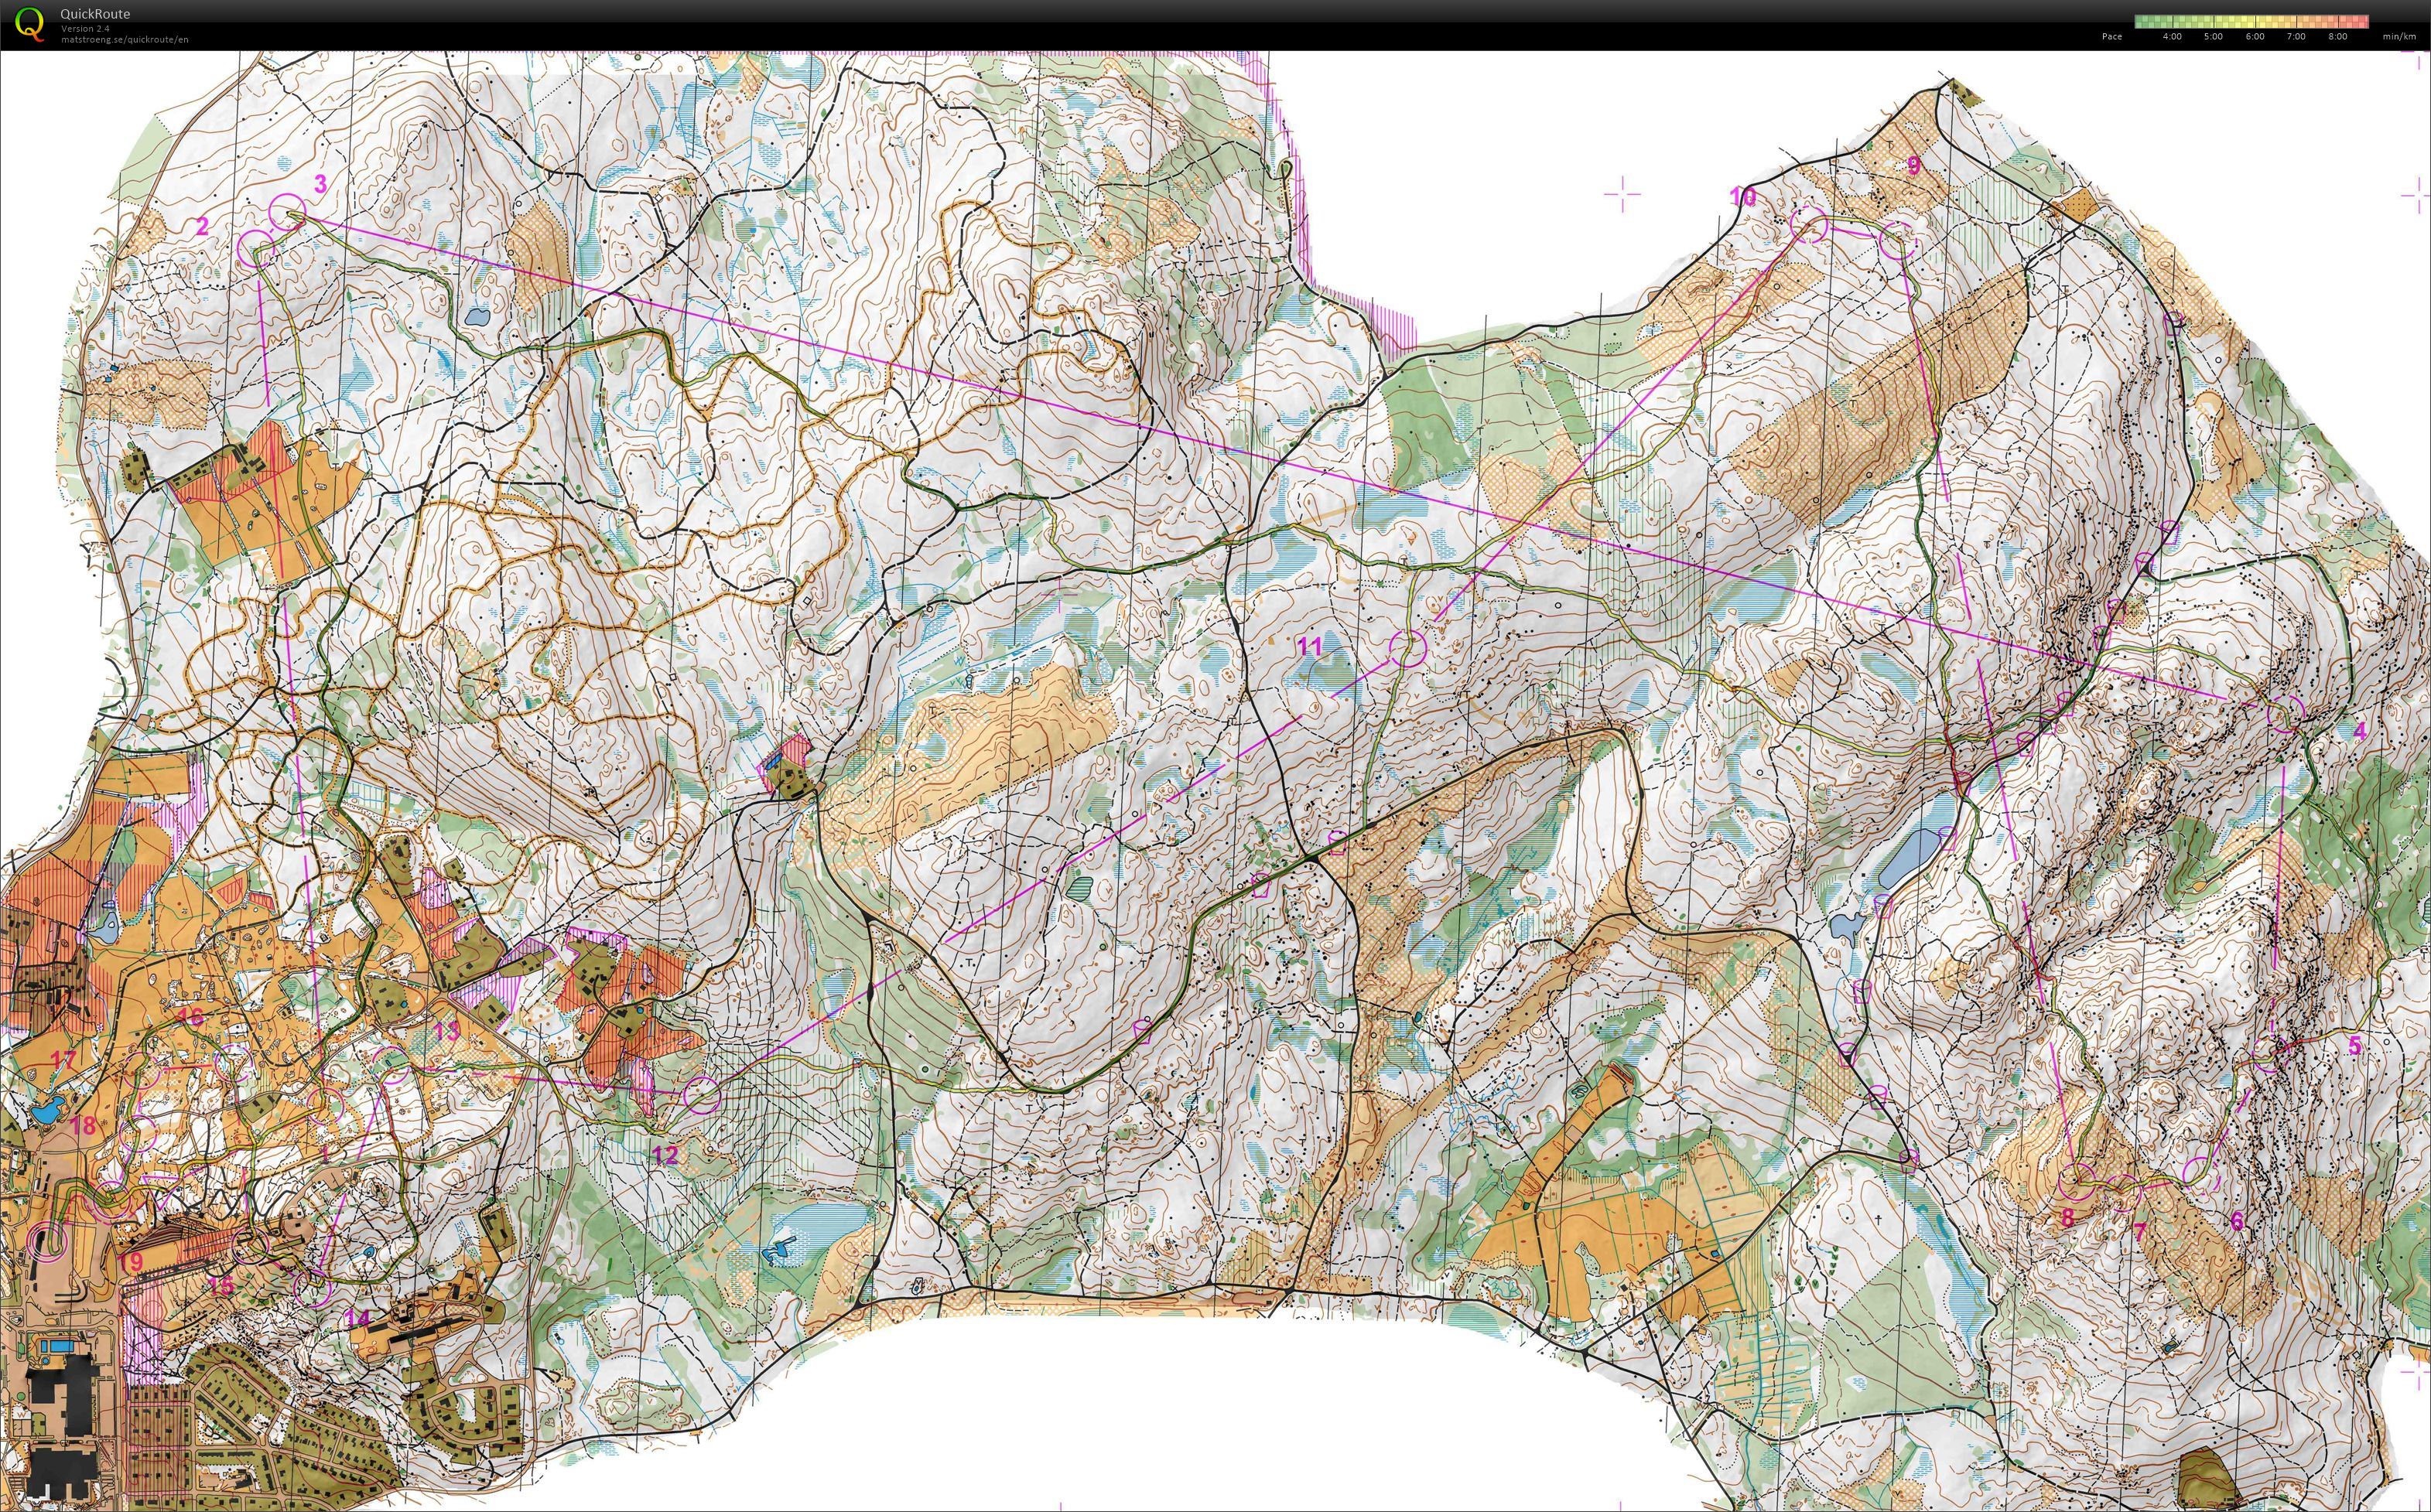Image resolution: width=2431 pixels, height=1512 pixels.
Task: Click the min/km unit label
Action: [2398, 36]
